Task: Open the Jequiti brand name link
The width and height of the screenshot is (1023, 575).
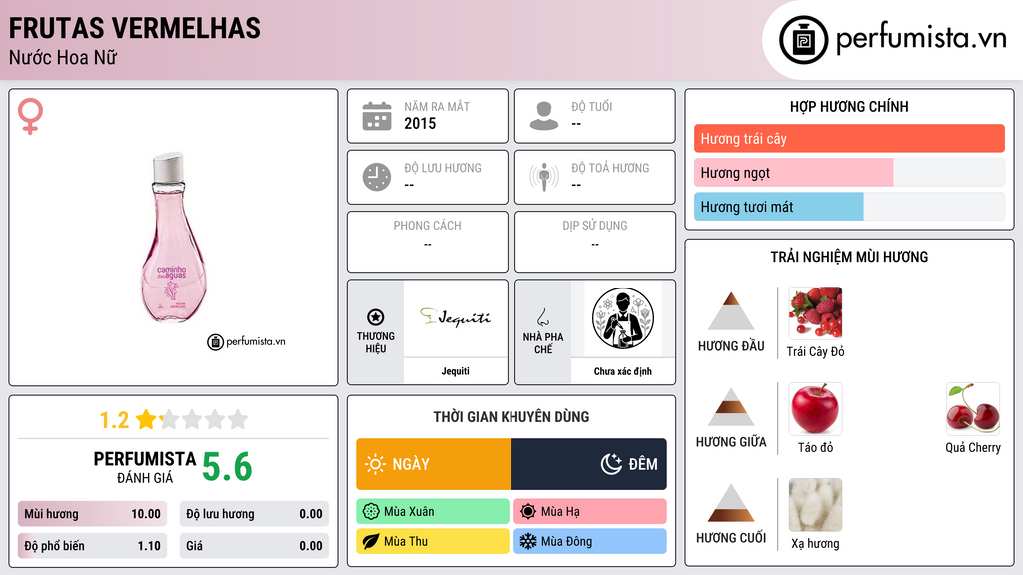Action: (x=455, y=371)
